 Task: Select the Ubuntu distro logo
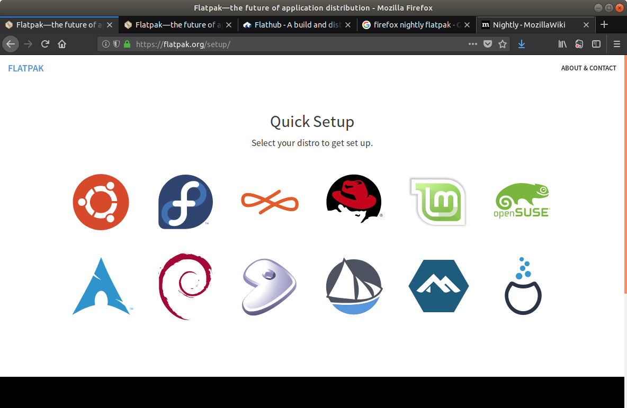[101, 202]
